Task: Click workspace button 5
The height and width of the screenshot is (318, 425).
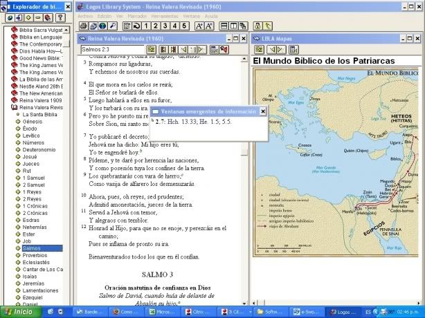Action: 184,26
